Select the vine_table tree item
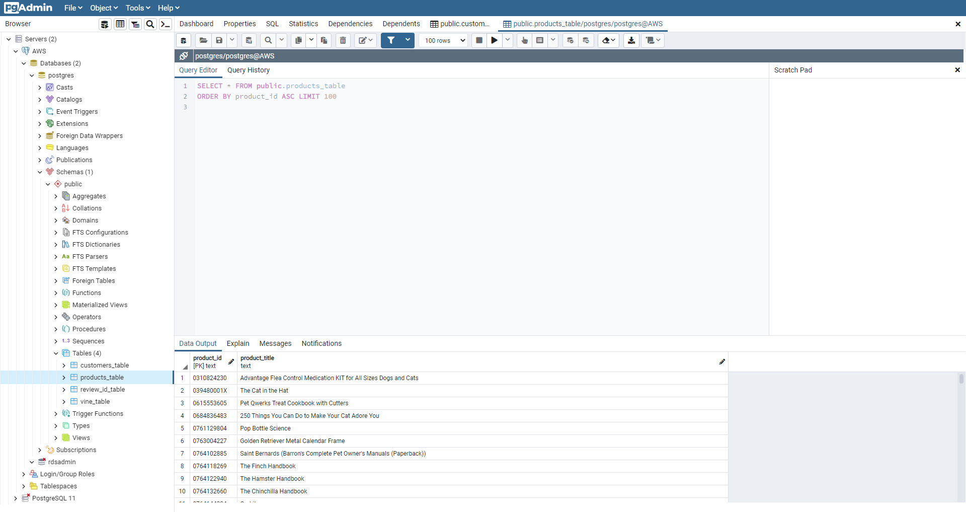 [95, 402]
